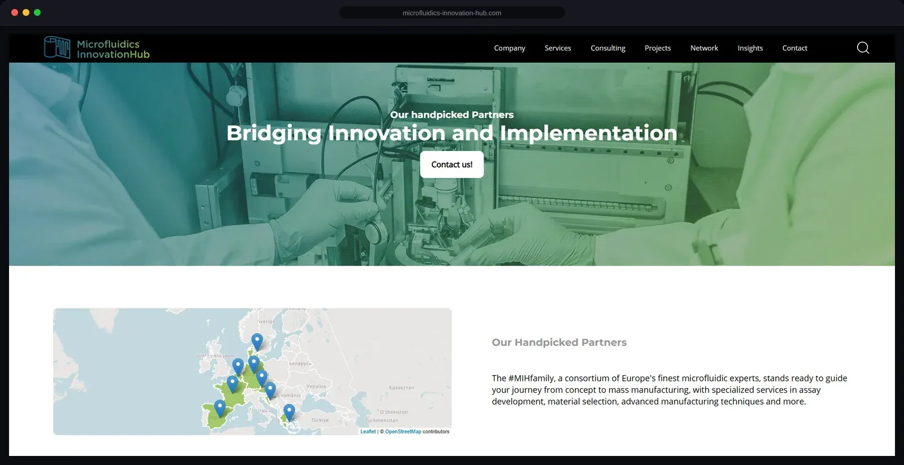Click the #MIHfamily description paragraph

tap(670, 390)
